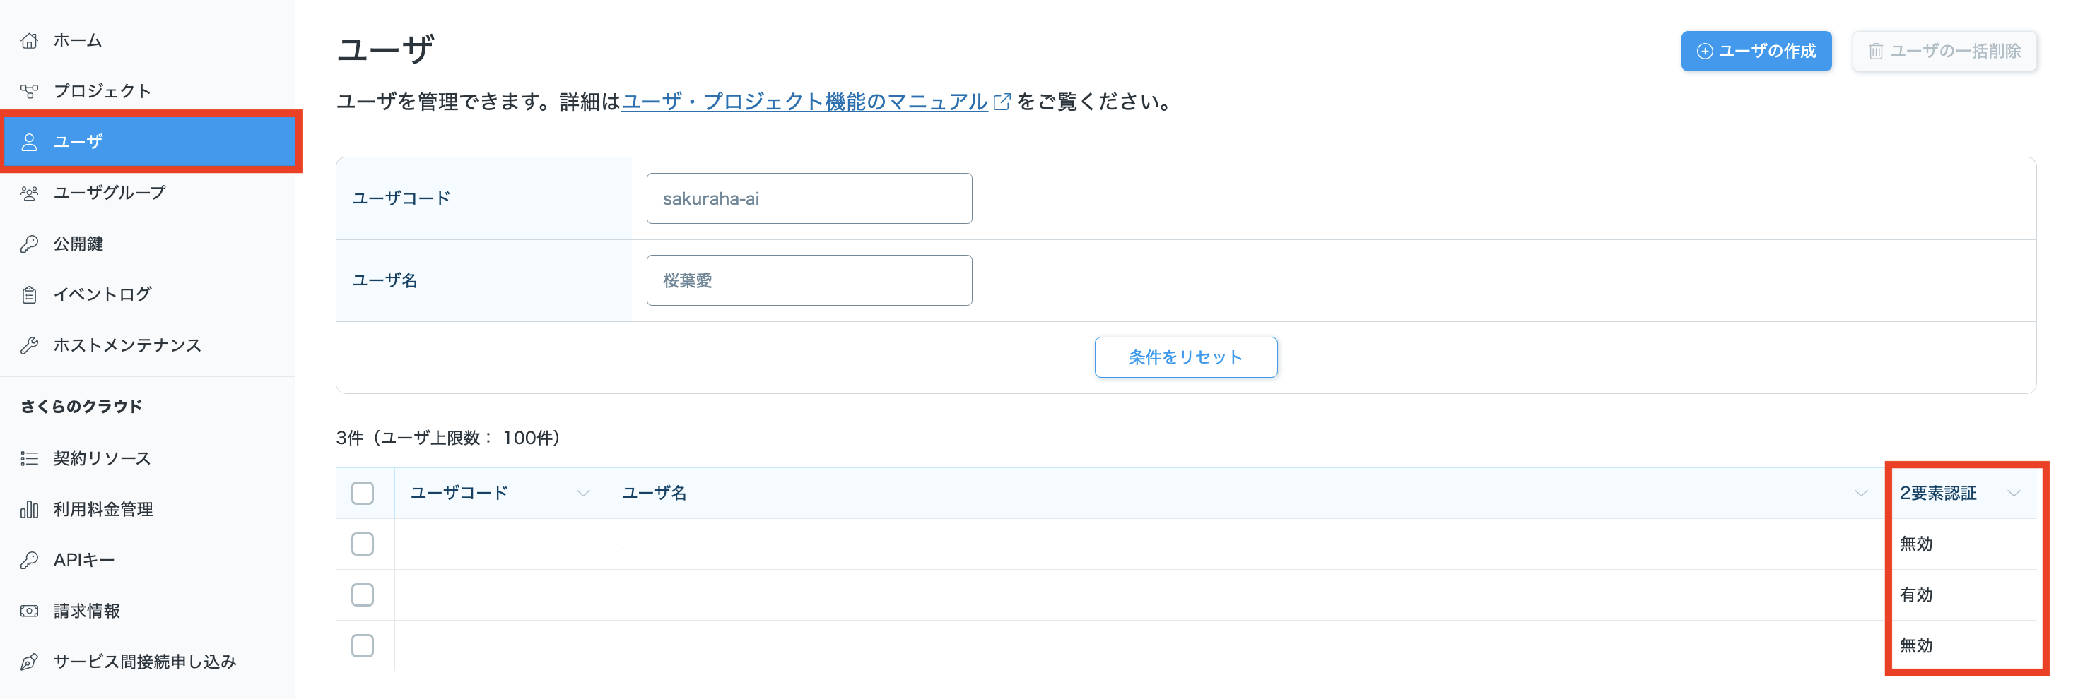2078x699 pixels.
Task: Open 請求情報 in sidebar
Action: (x=148, y=611)
